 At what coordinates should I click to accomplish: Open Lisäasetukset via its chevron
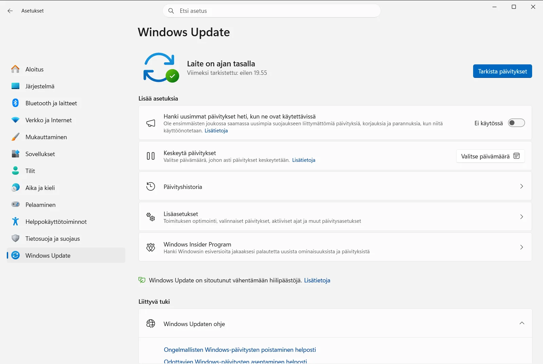522,217
